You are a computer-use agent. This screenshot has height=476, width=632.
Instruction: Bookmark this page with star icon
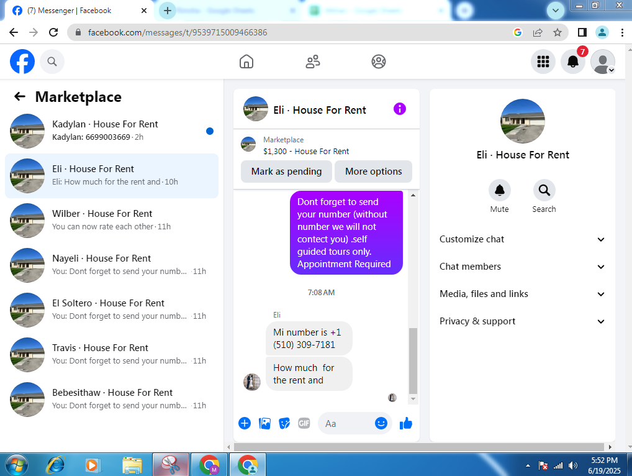click(558, 32)
